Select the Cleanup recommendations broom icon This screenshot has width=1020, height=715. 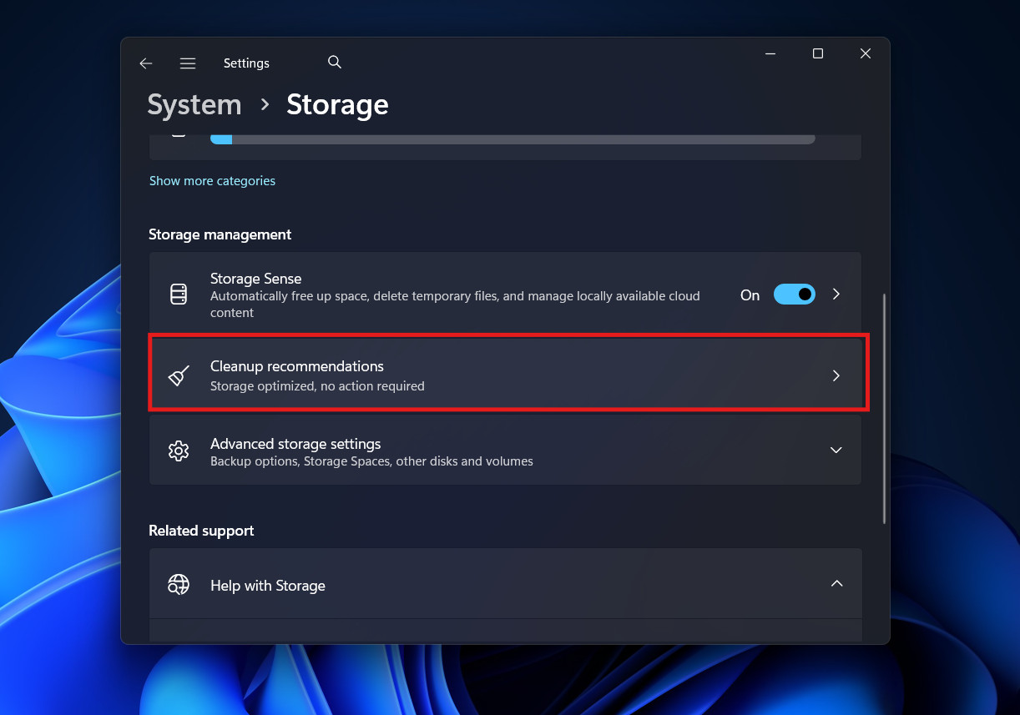point(179,375)
